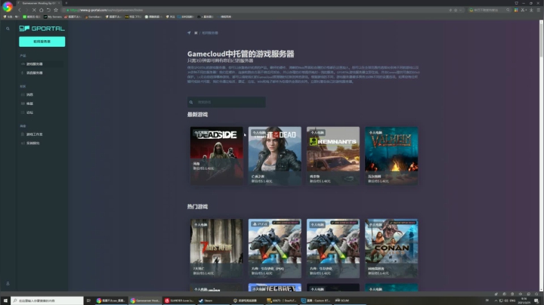Open the Conan Exiles game card
The image size is (544, 305).
391,248
